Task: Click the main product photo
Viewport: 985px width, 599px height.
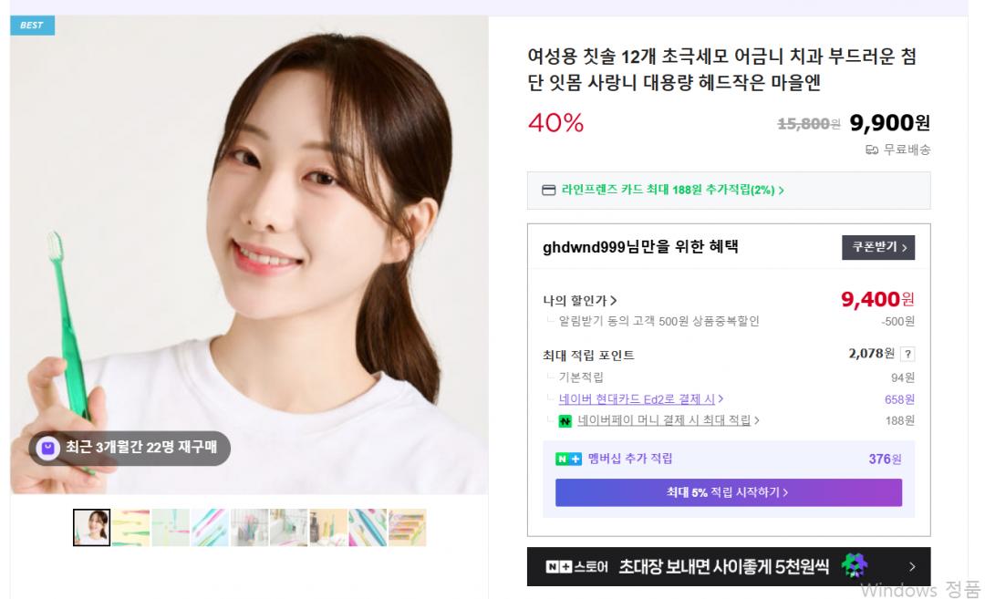Action: click(249, 254)
